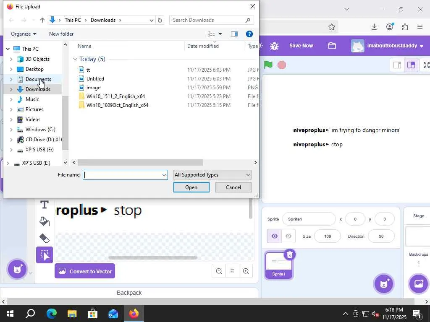
Task: Zoom in on the costume editor
Action: [246, 271]
